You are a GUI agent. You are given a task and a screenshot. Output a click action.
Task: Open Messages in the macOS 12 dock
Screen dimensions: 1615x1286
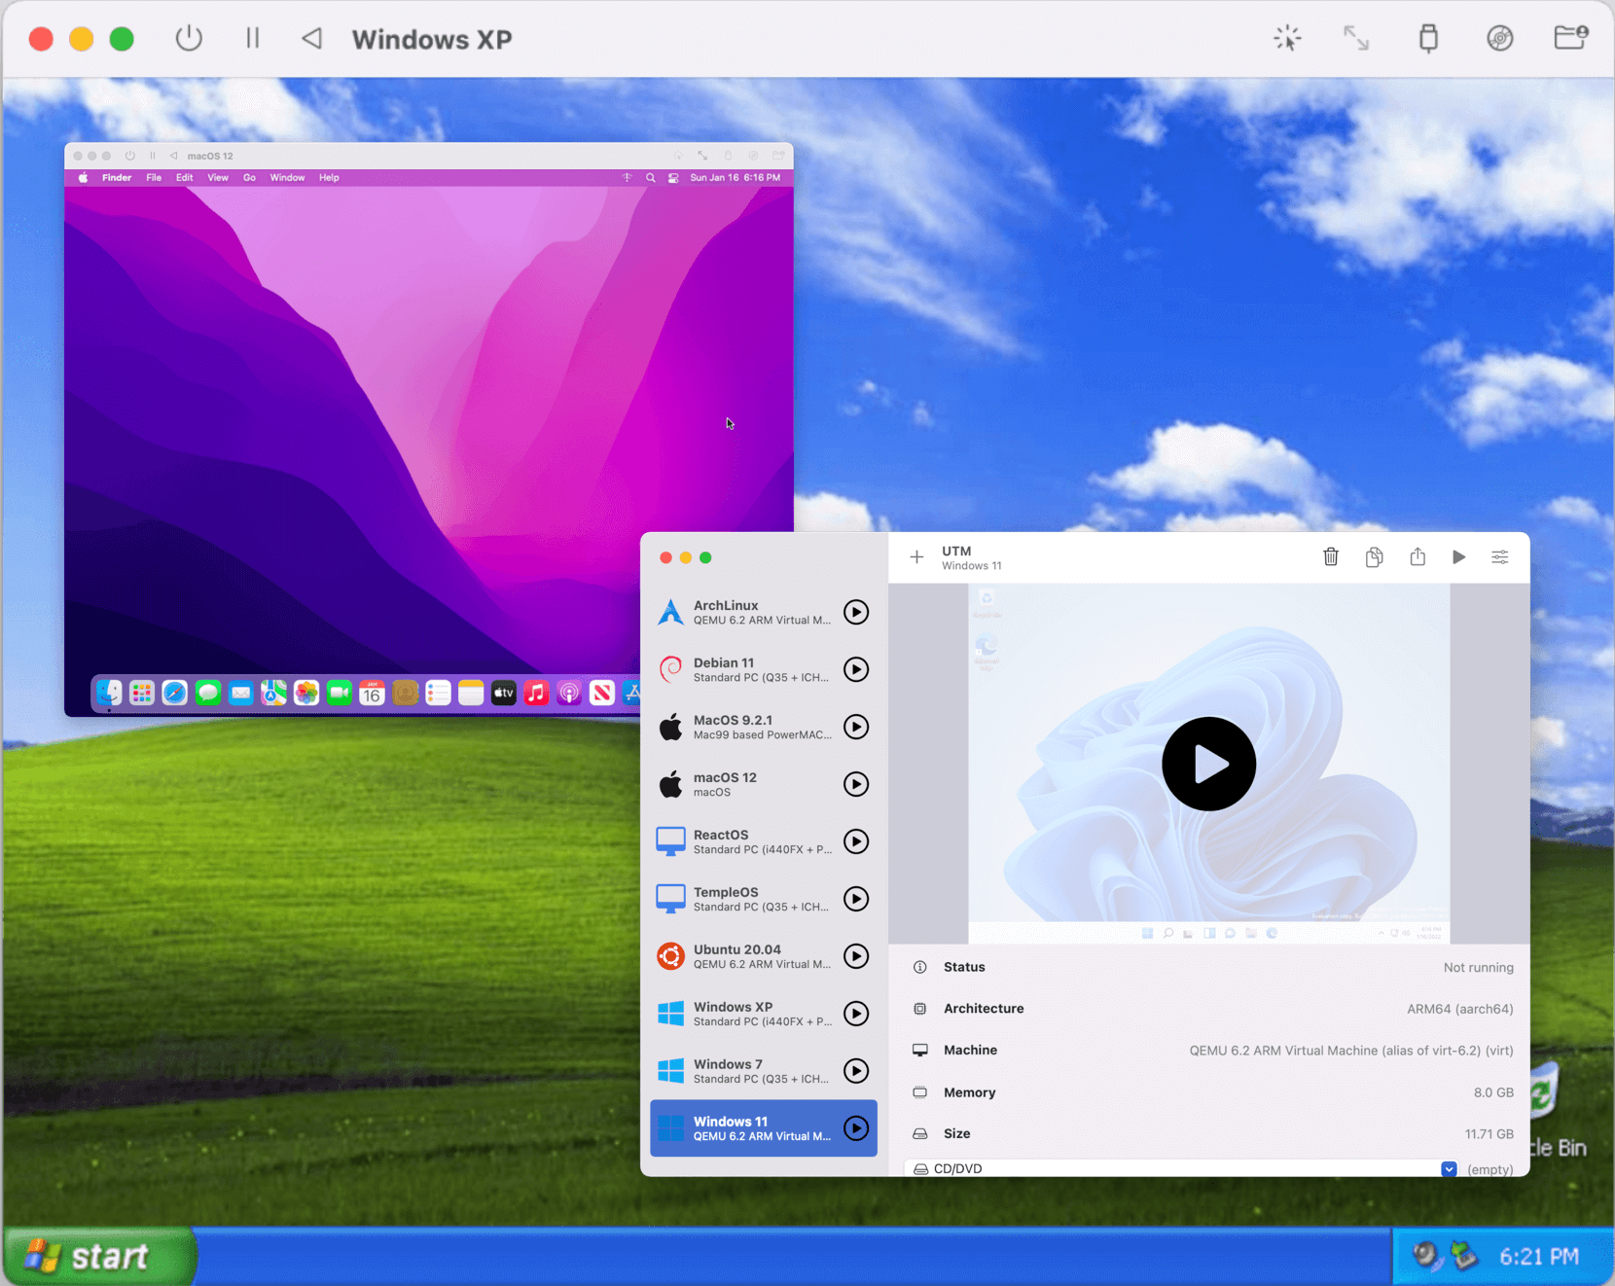(208, 693)
